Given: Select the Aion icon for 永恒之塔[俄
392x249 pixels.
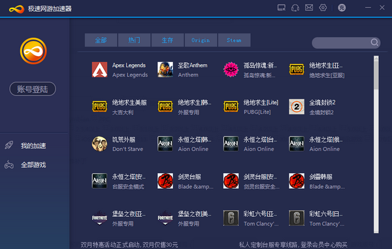Looking at the screenshot, I should pos(297,144).
